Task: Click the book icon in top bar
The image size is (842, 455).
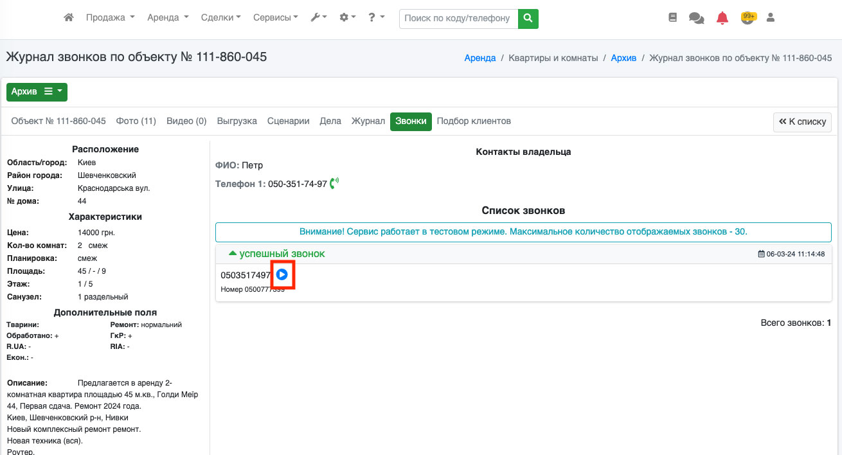Action: coord(673,18)
